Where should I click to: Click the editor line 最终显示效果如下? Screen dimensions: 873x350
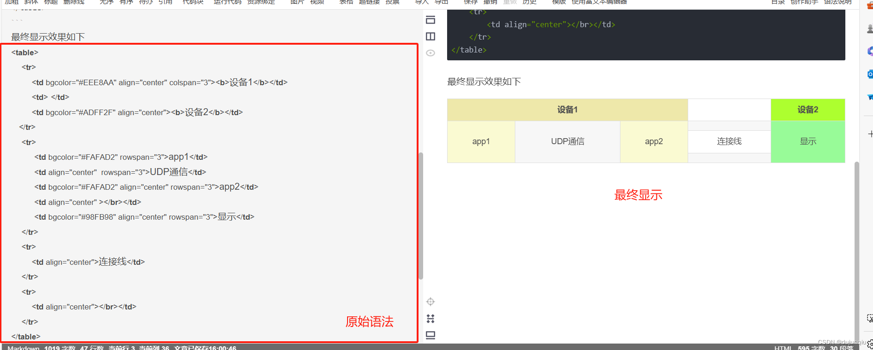click(48, 37)
